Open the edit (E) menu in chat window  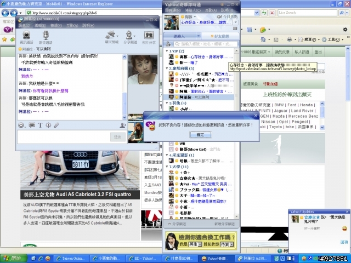coord(40,26)
